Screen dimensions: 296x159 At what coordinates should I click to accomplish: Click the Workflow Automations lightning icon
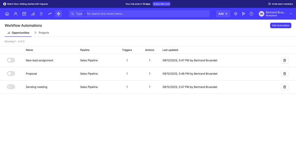(59, 14)
